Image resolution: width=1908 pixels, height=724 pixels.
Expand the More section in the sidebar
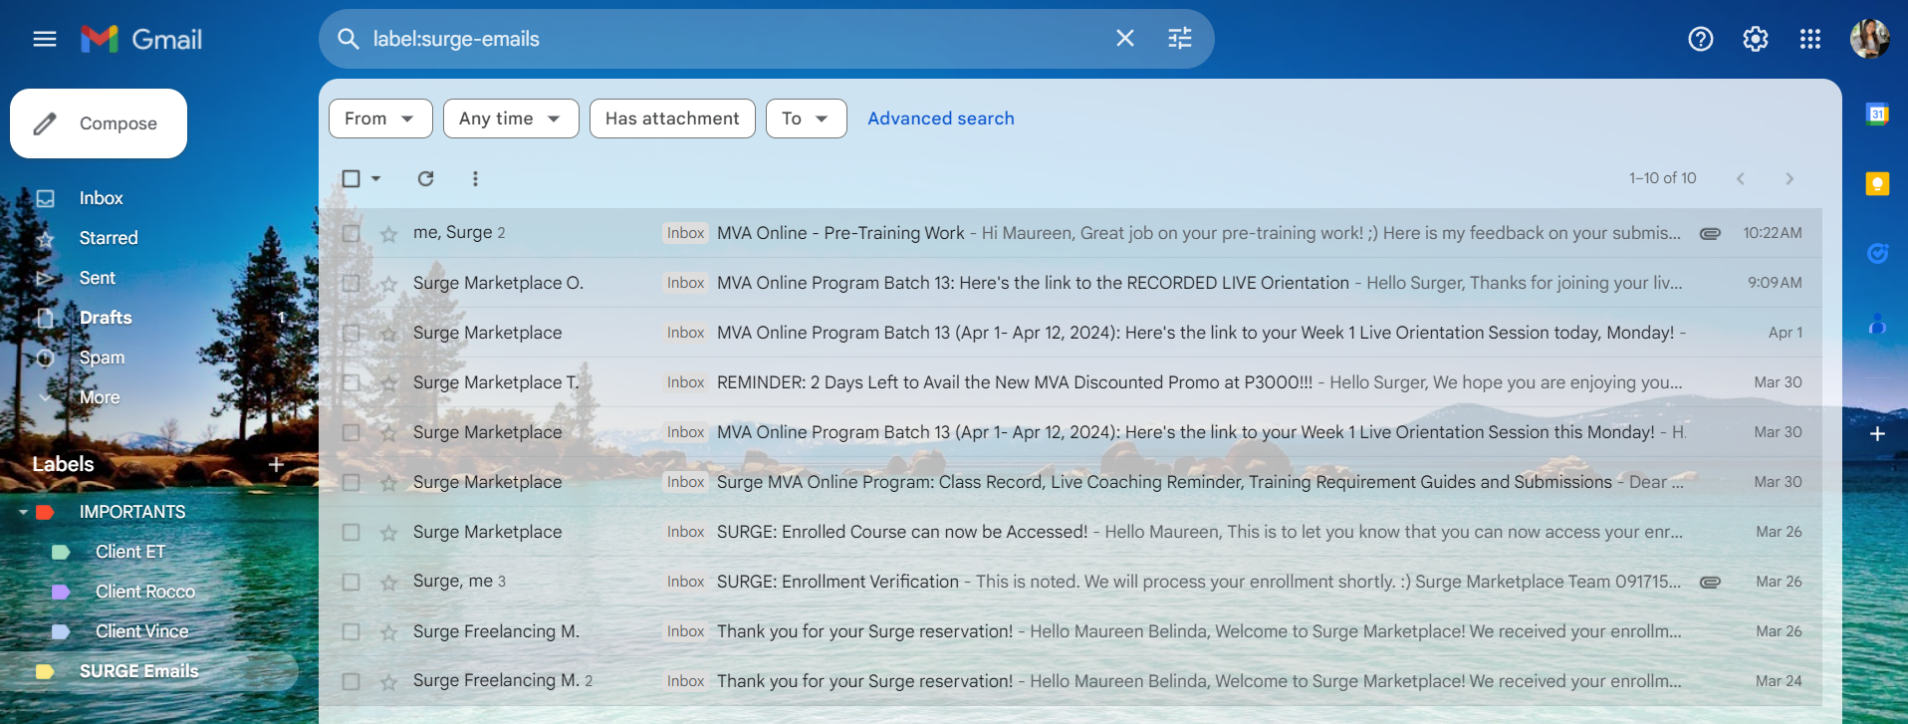(100, 397)
